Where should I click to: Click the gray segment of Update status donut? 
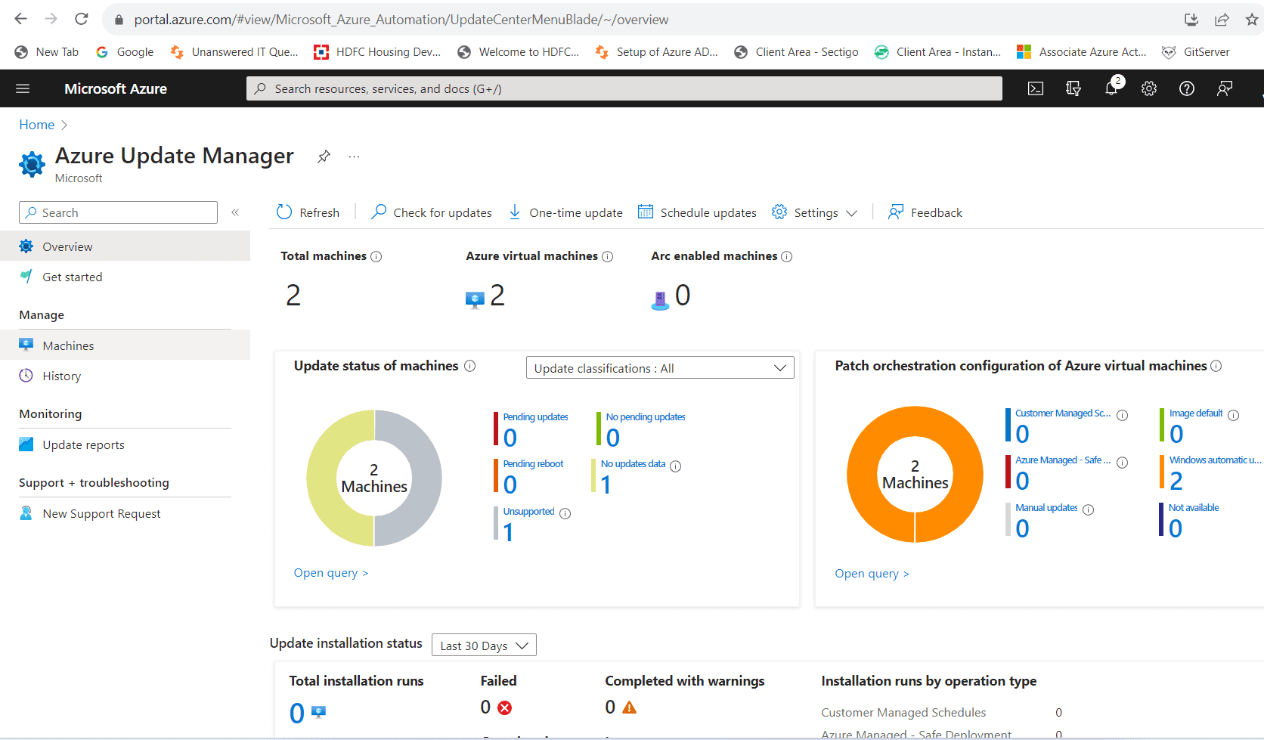pos(425,478)
